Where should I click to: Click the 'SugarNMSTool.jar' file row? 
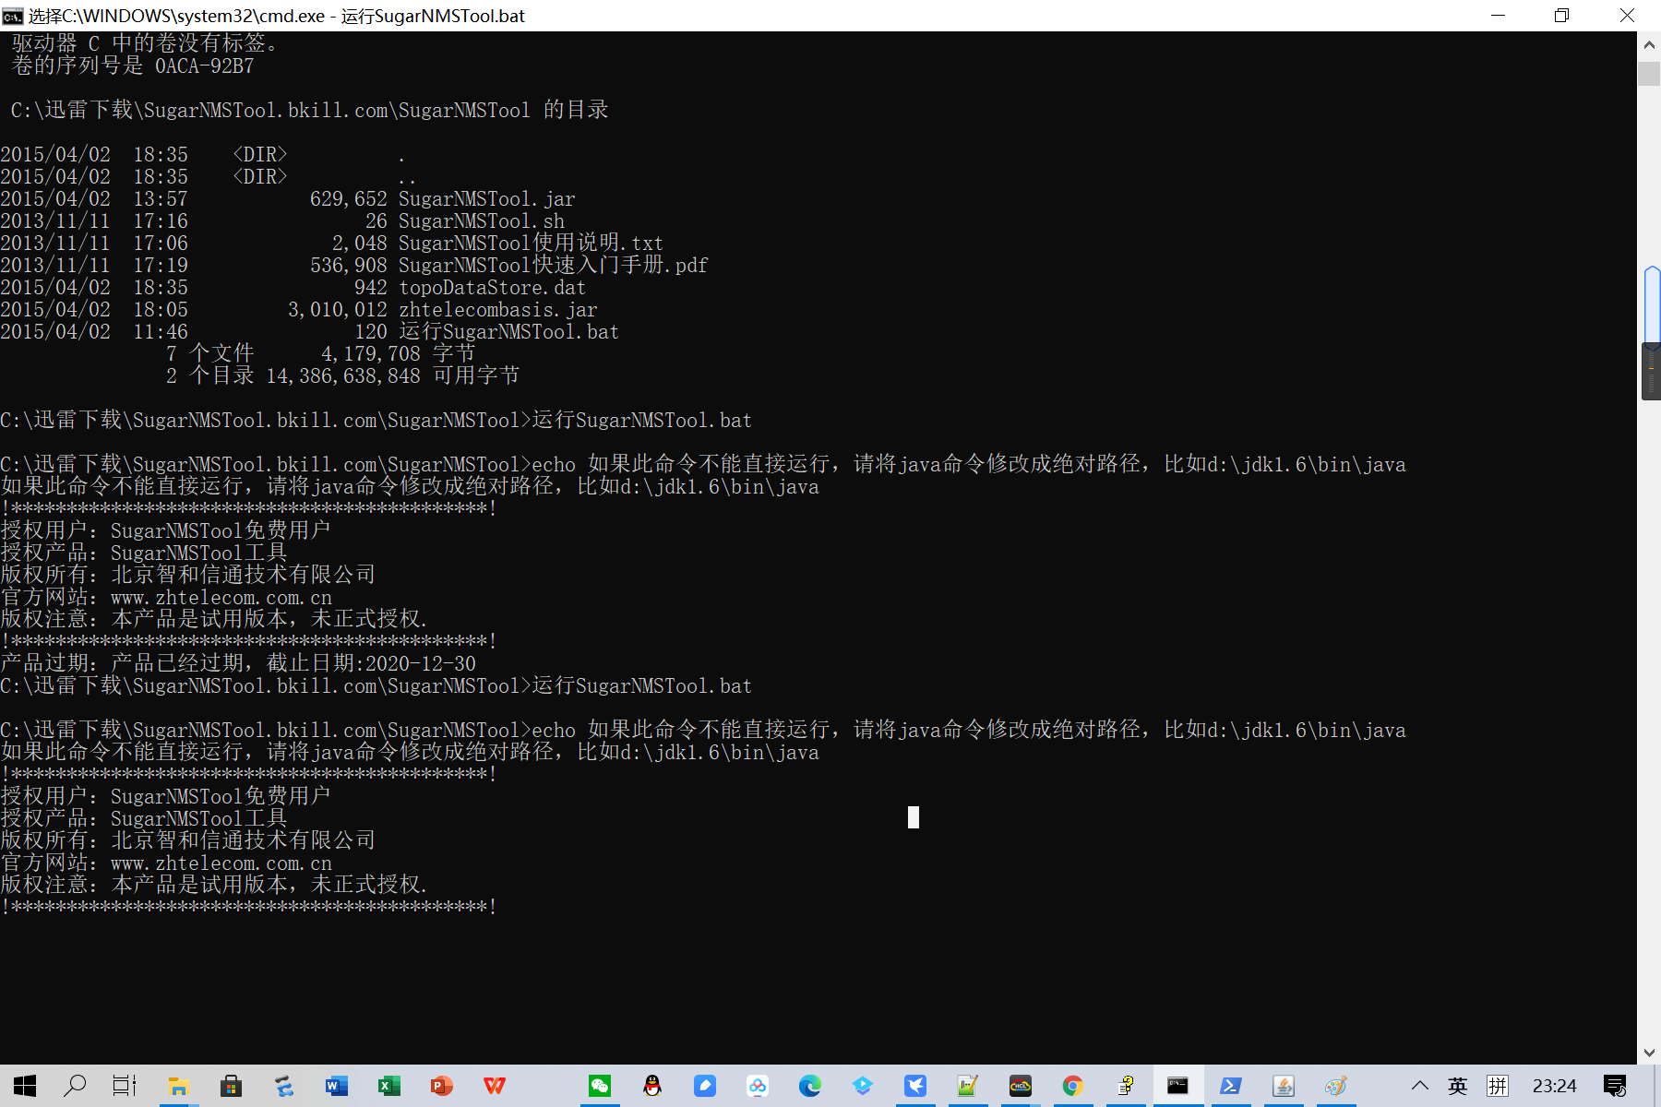[288, 199]
